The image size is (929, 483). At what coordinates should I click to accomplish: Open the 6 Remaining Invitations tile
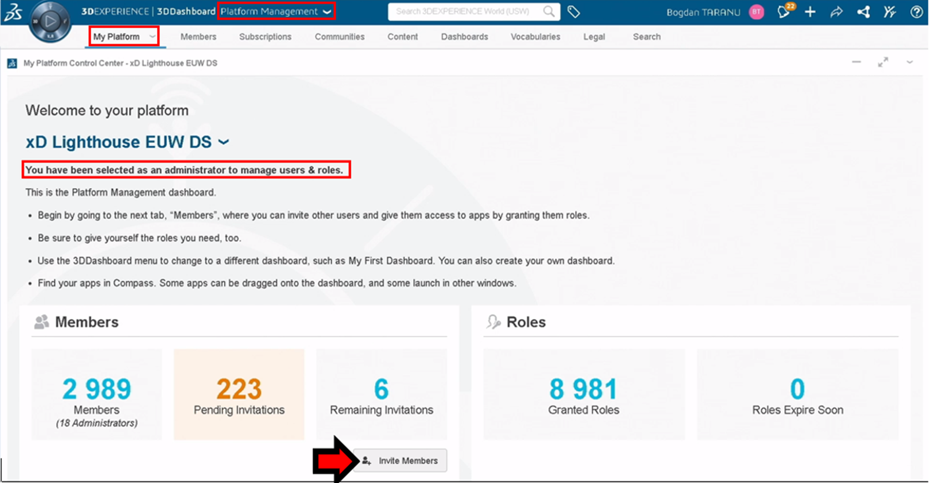(x=382, y=394)
